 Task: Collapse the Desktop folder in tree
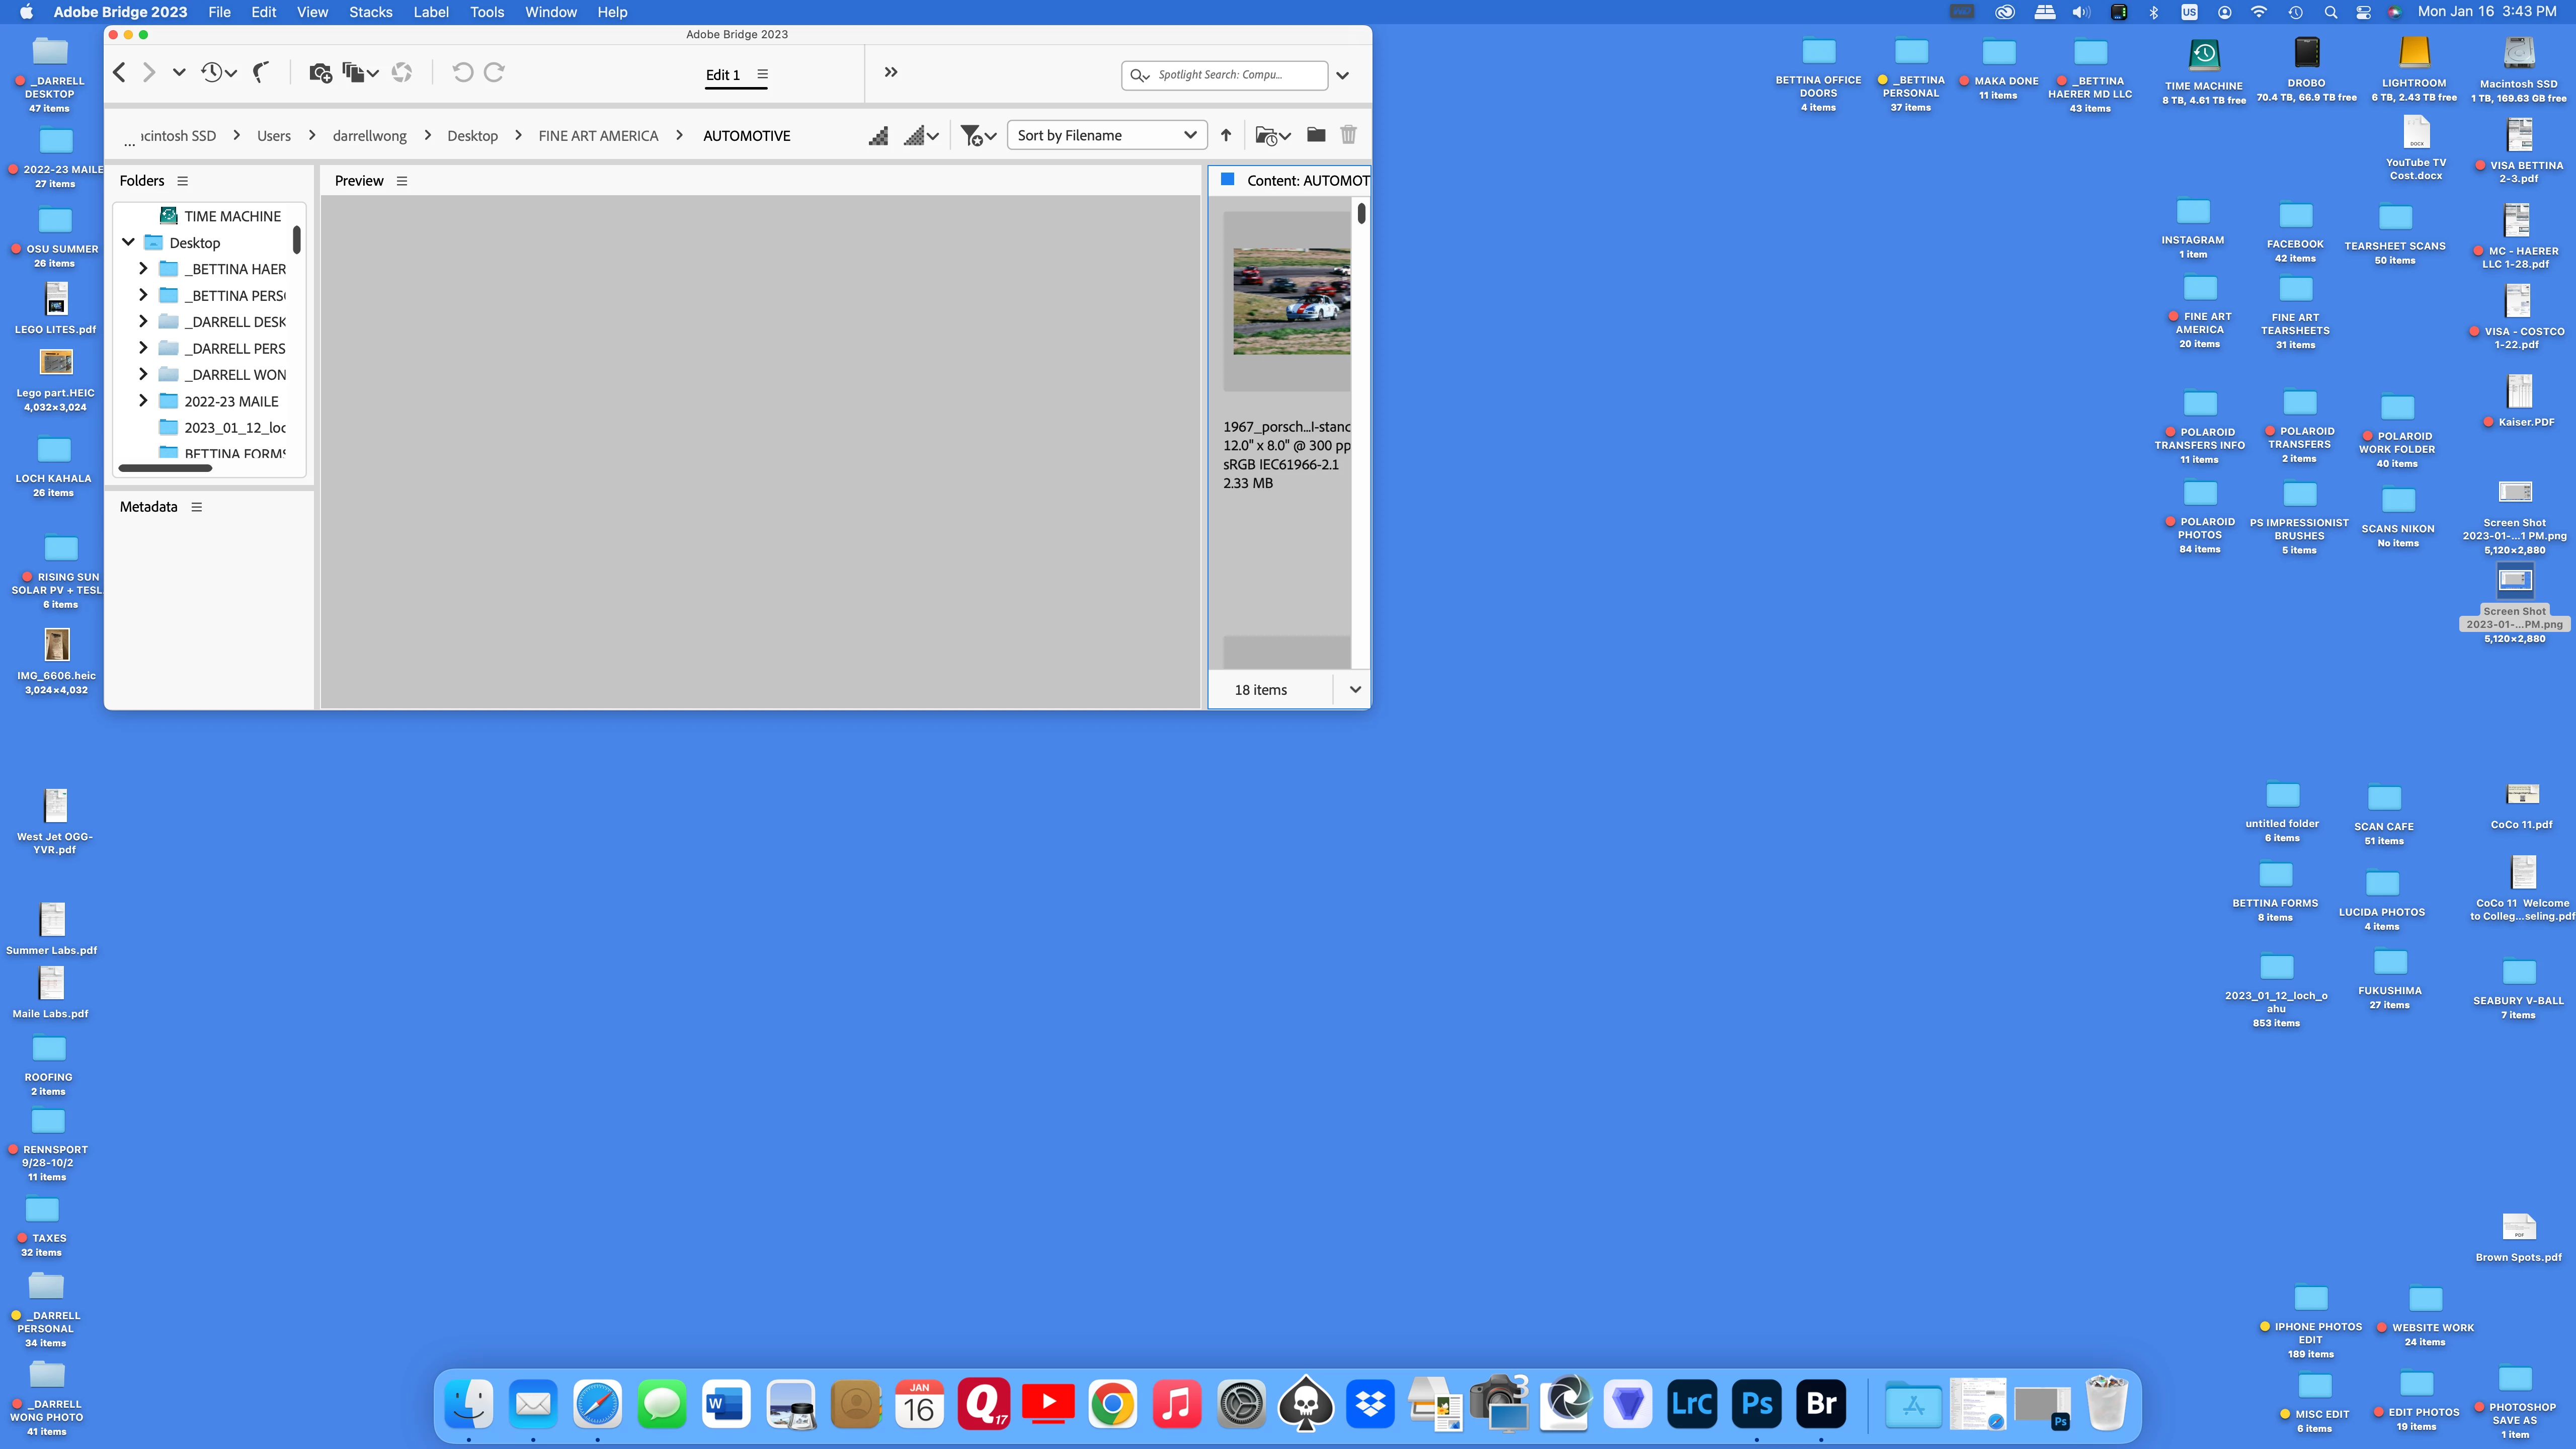pos(128,242)
